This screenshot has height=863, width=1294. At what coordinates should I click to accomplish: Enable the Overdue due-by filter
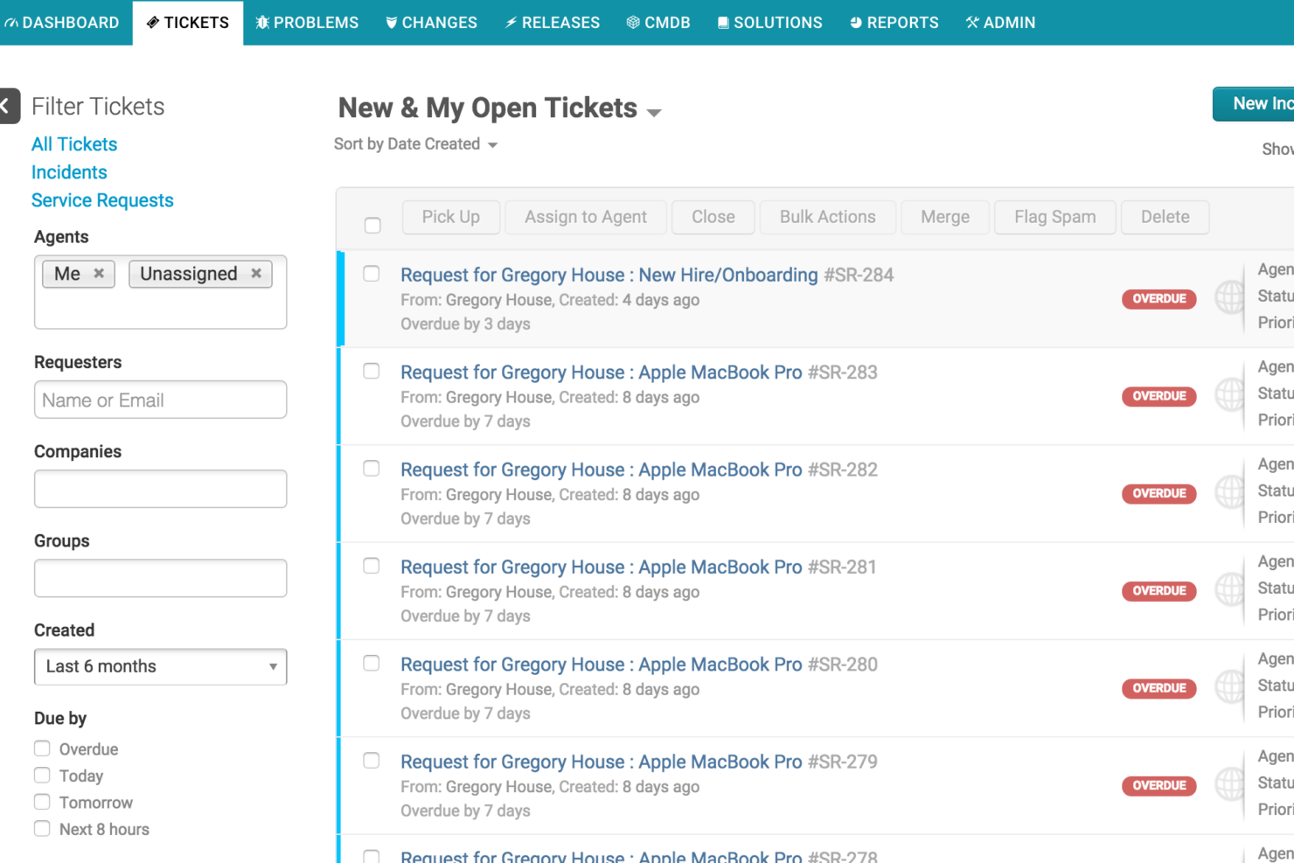(42, 748)
